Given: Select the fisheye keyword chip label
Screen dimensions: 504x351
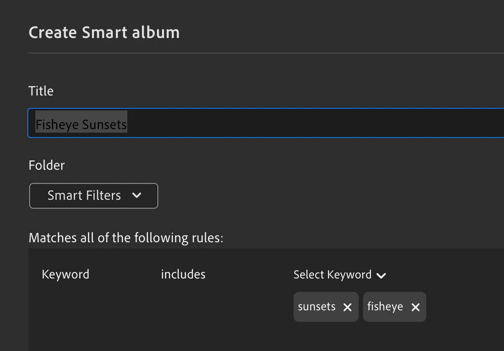Looking at the screenshot, I should [385, 307].
